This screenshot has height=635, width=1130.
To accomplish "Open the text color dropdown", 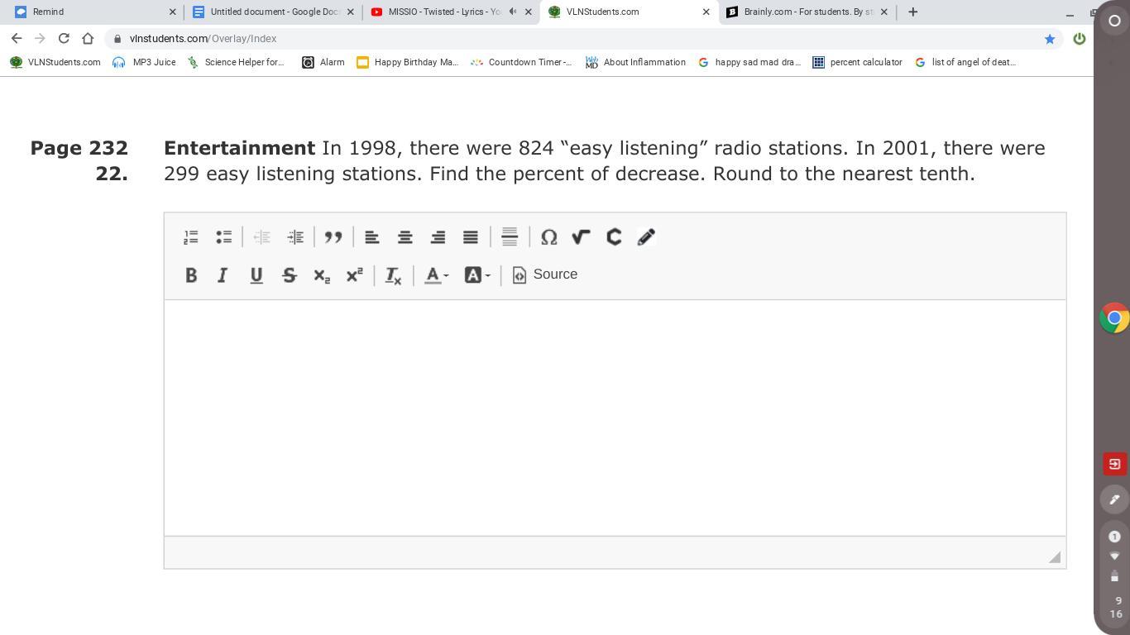I will (x=436, y=275).
